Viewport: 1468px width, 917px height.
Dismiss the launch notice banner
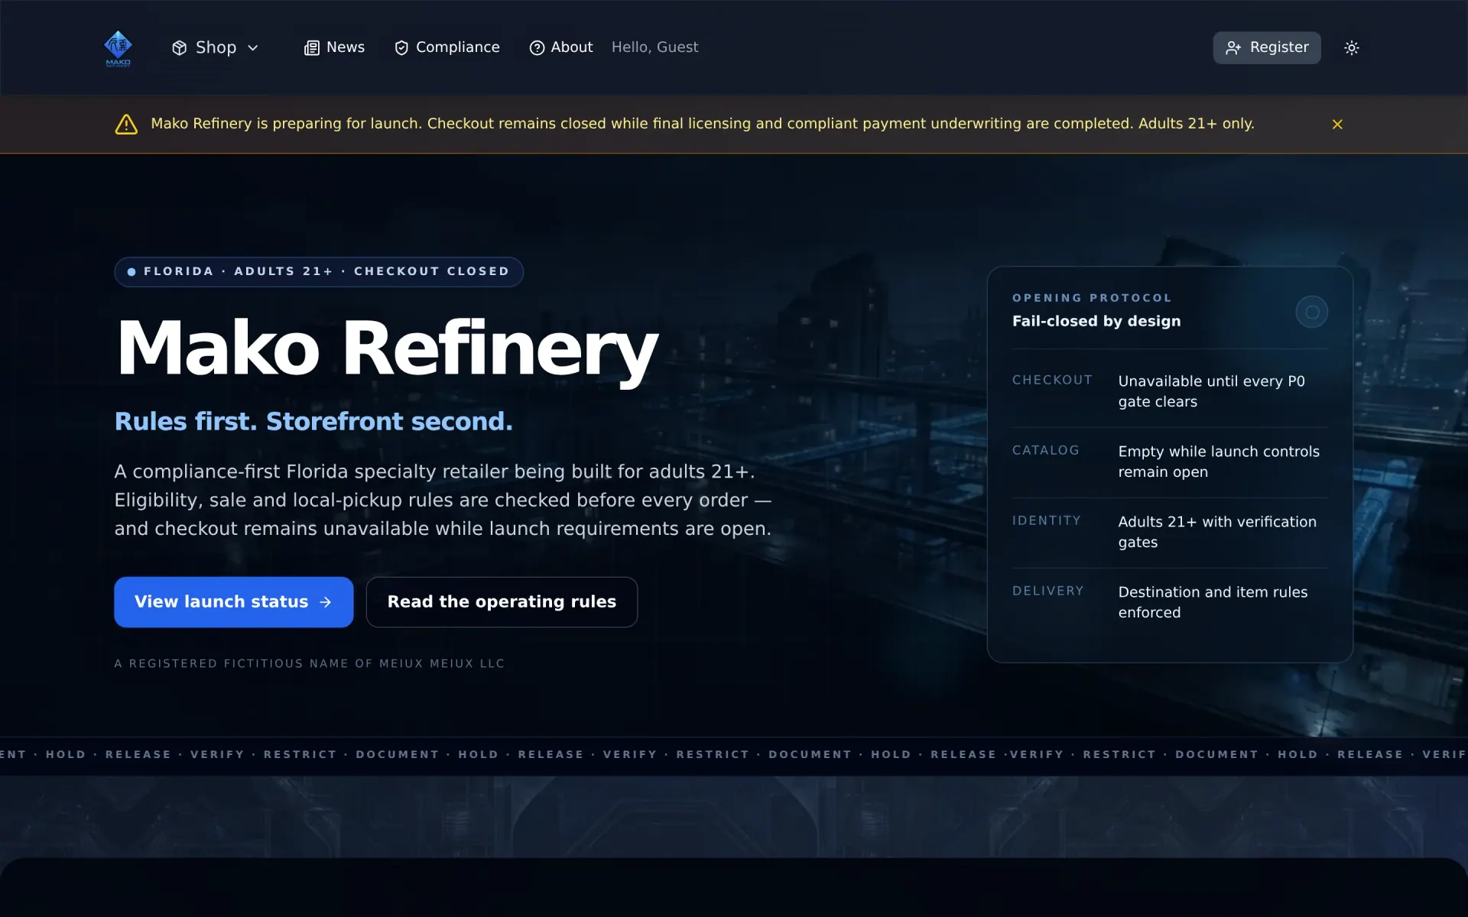tap(1337, 125)
